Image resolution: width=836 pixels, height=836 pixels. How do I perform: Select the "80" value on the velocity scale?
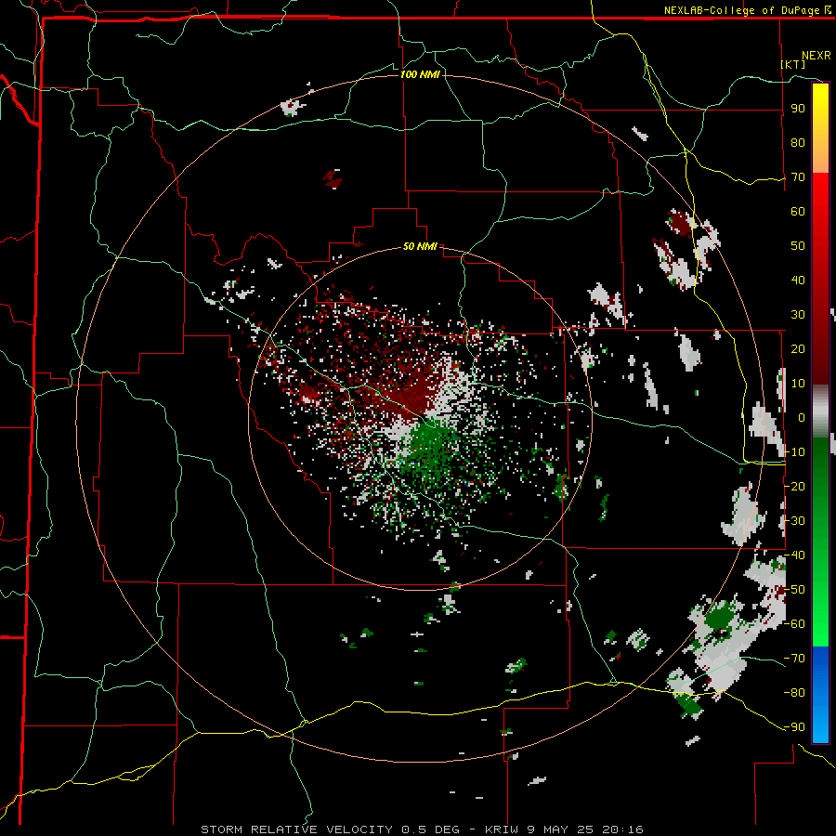[798, 143]
